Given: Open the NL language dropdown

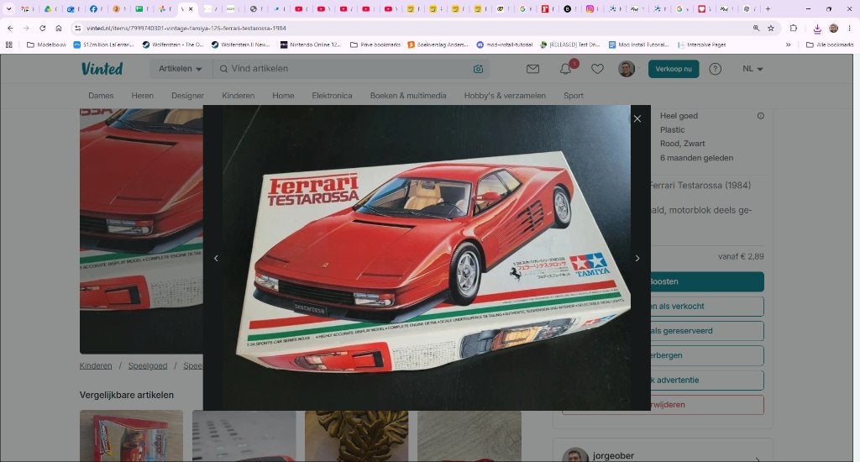Looking at the screenshot, I should [752, 69].
